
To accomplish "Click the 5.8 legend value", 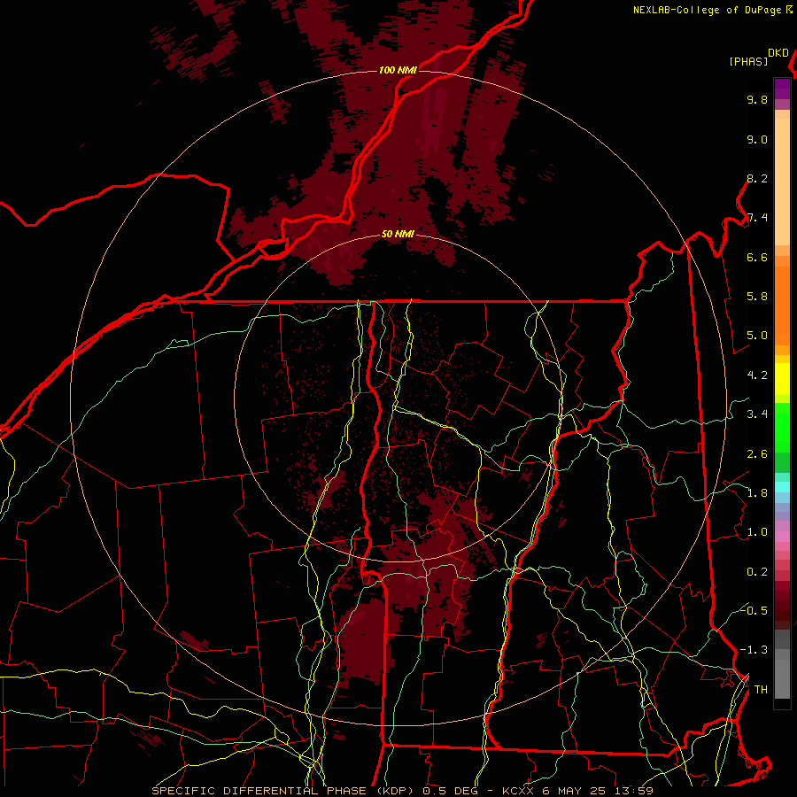I will 757,297.
